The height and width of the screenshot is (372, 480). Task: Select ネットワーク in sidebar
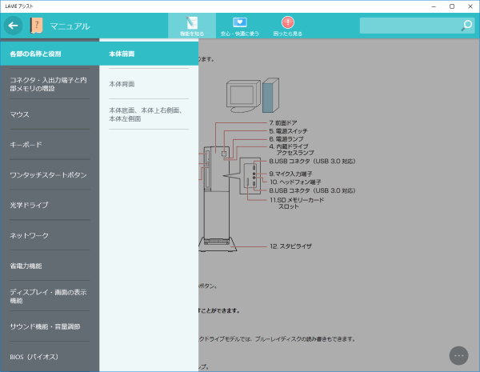click(50, 235)
